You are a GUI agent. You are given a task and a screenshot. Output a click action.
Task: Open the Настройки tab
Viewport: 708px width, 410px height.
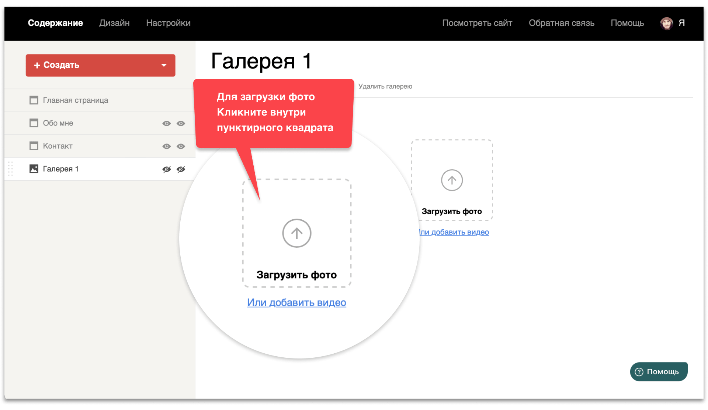(168, 23)
